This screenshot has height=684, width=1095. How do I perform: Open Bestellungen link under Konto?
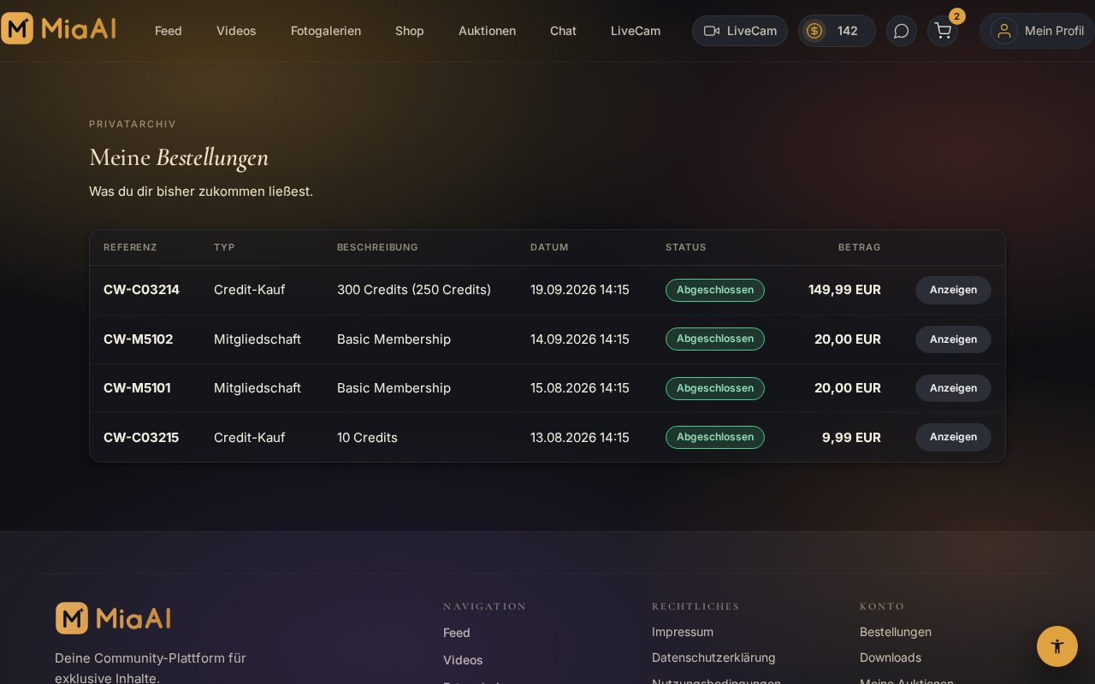(896, 632)
